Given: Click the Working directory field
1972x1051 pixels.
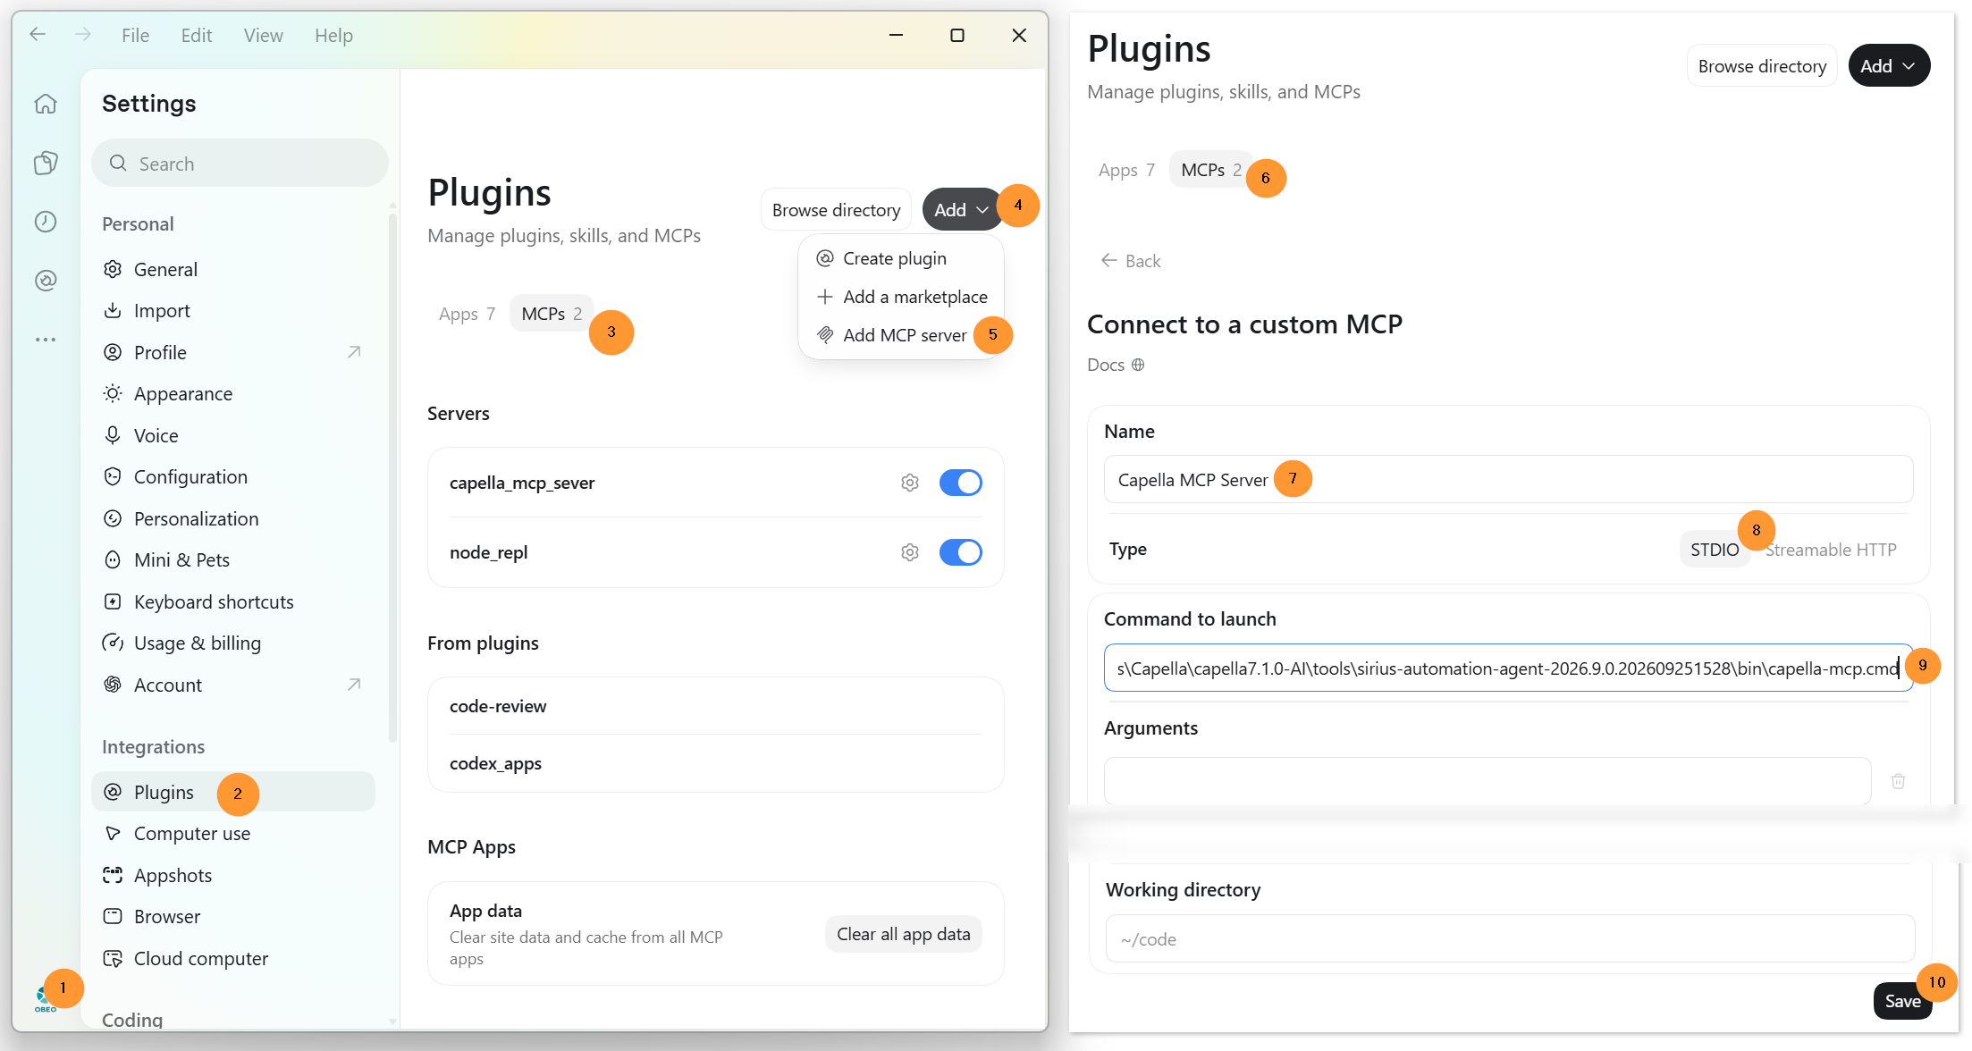Looking at the screenshot, I should pos(1510,939).
